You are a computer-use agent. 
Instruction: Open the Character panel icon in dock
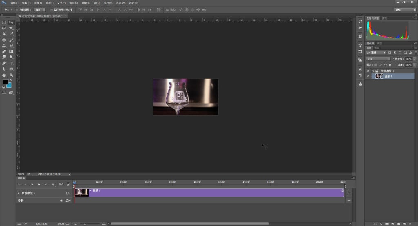coord(360,69)
